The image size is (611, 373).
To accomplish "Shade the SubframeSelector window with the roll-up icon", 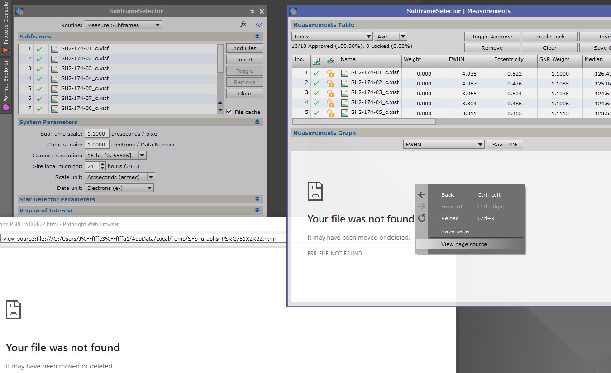I will (252, 11).
